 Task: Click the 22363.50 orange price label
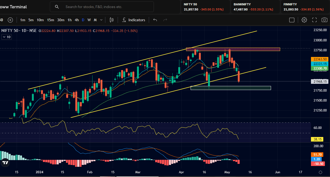point(320,59)
